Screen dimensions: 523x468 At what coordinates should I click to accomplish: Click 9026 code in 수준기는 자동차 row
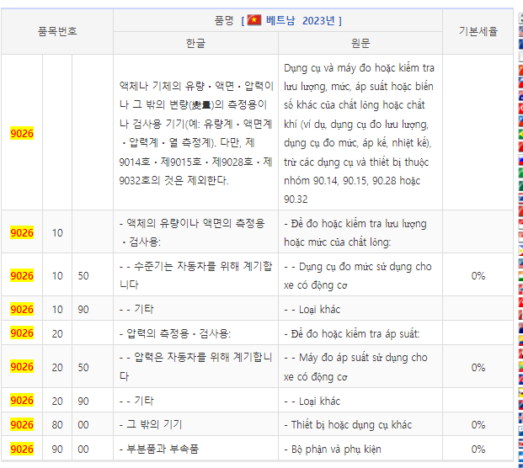22,275
